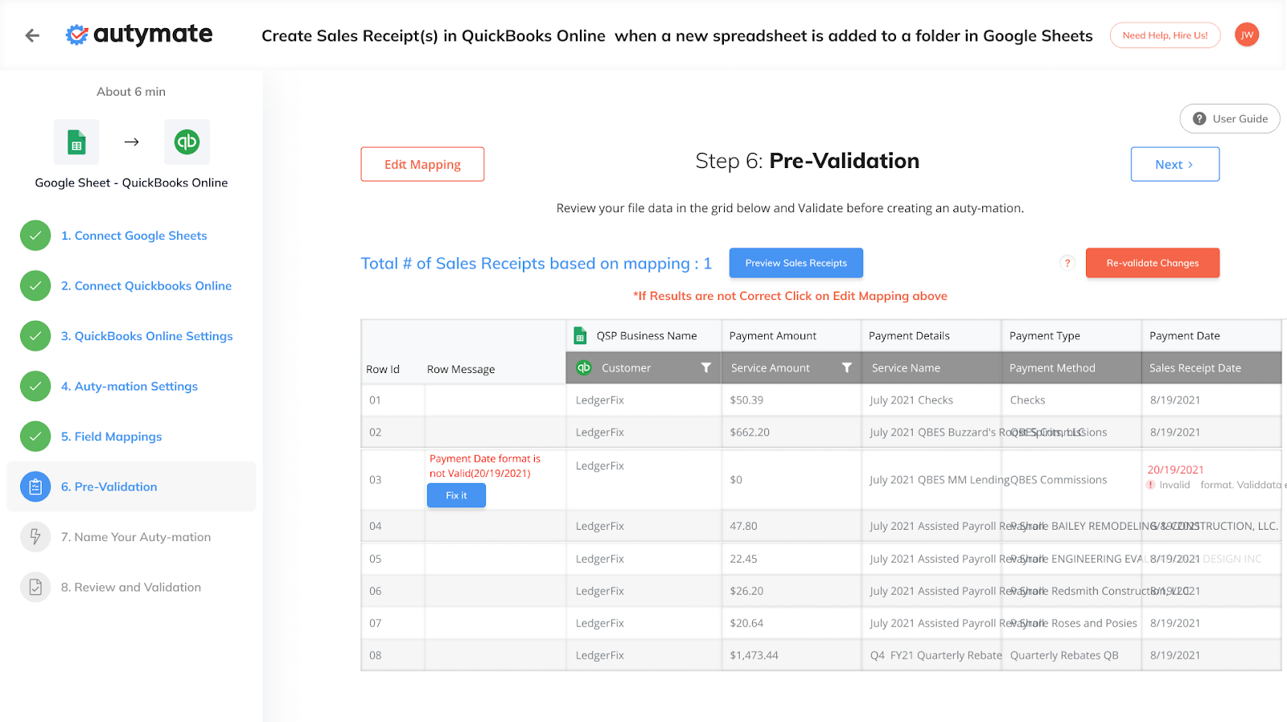Screen dimensions: 1287x722
Task: Click Re-validate Changes button
Action: pos(1153,263)
